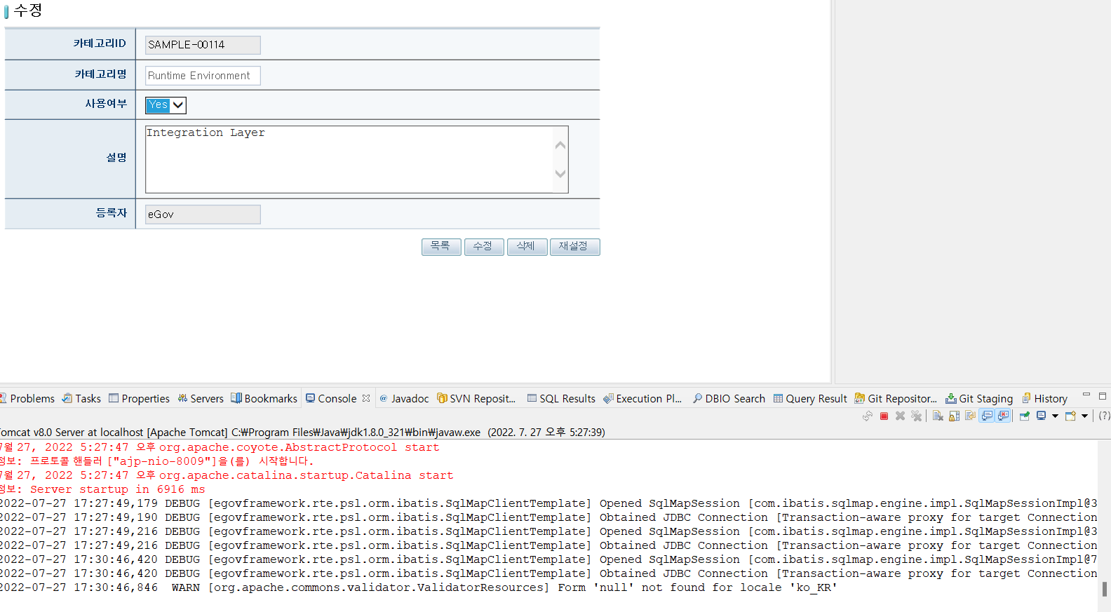Select the Query Result tab
1111x612 pixels.
(x=810, y=399)
